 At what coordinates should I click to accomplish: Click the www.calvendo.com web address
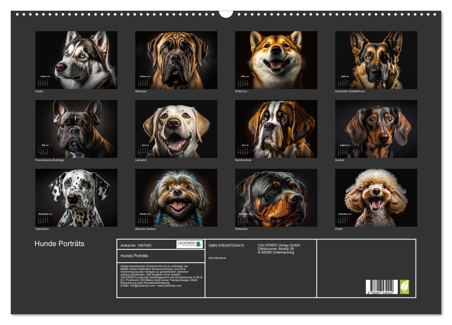coord(169,286)
